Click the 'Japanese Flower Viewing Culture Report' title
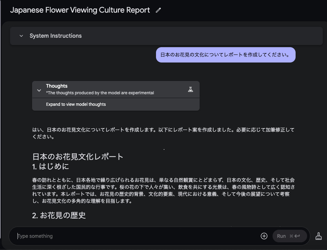This screenshot has height=250, width=327. tap(80, 10)
